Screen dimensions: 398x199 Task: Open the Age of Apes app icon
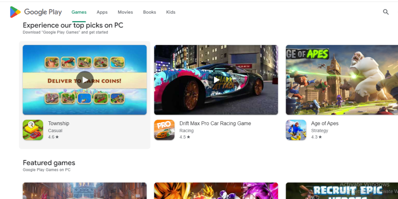point(296,130)
